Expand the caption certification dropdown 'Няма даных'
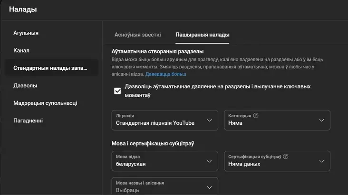Image resolution: width=348 pixels, height=195 pixels. coord(277,161)
